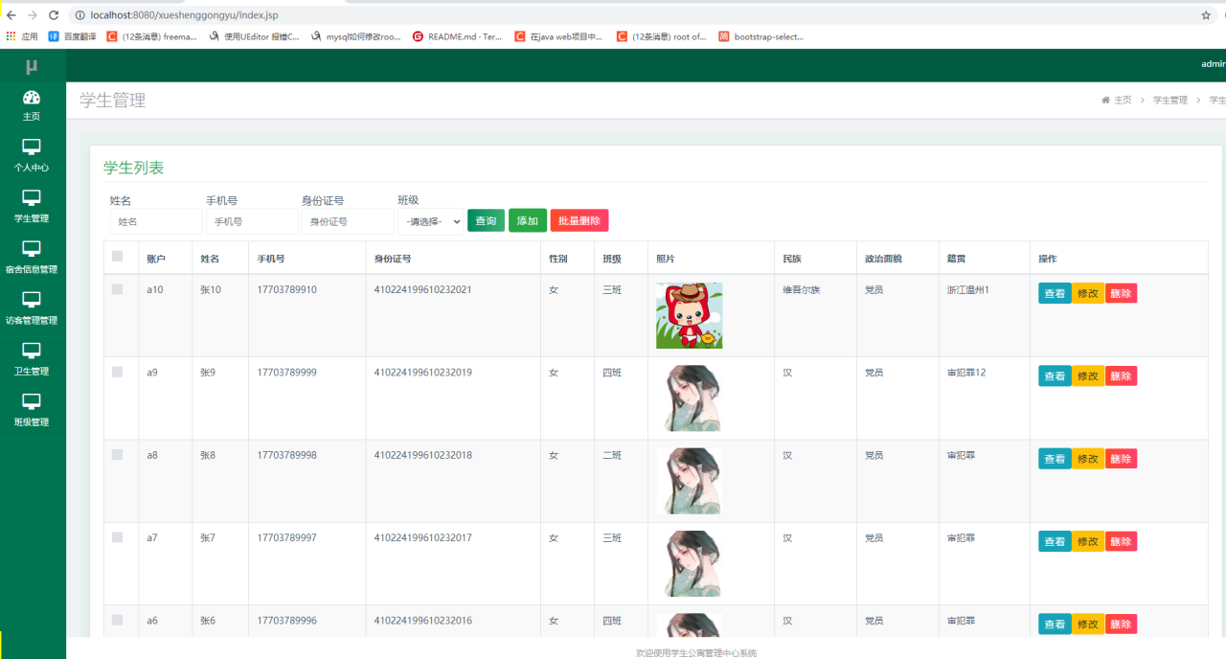The width and height of the screenshot is (1226, 659).
Task: Select the 学生管理 sidebar icon
Action: pyautogui.click(x=32, y=206)
